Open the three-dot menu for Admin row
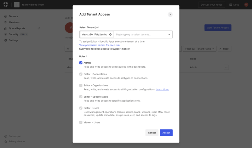Screen dimensions: 252x148 pyautogui.click(x=226, y=67)
